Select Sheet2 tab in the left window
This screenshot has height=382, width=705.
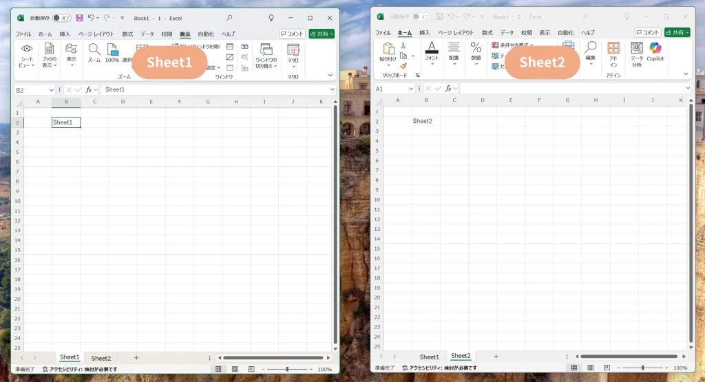[101, 358]
